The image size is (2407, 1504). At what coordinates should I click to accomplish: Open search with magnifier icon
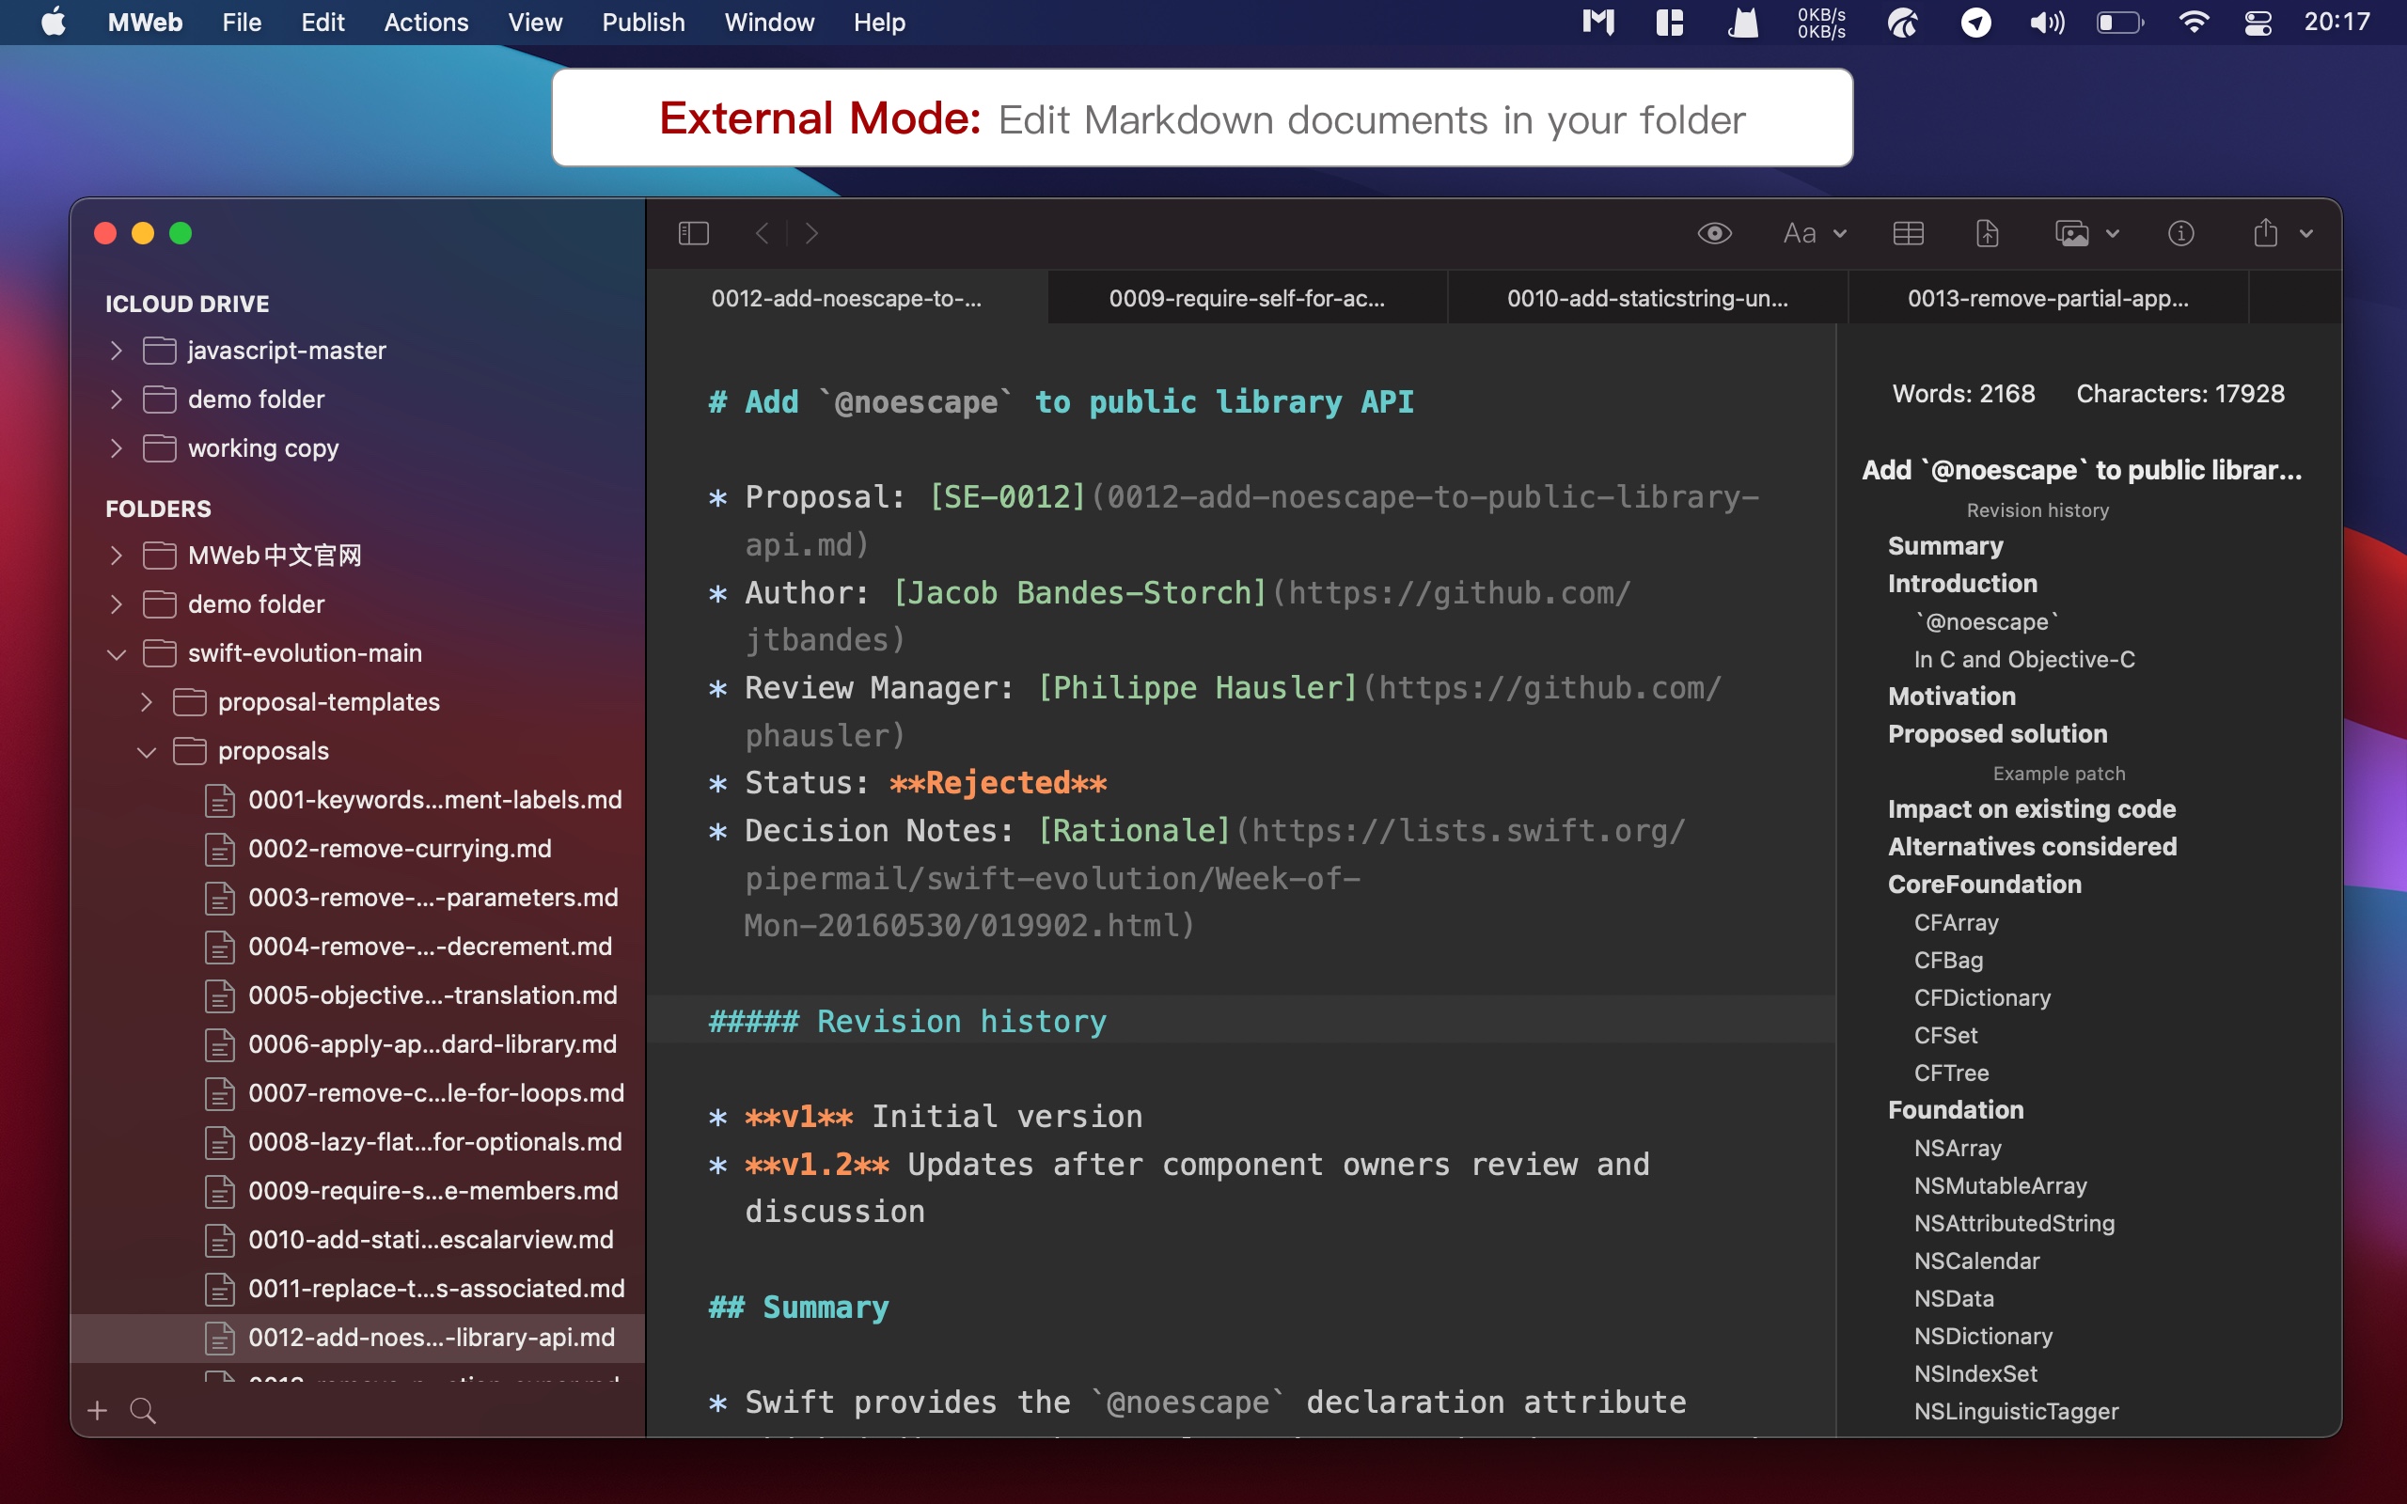[143, 1411]
